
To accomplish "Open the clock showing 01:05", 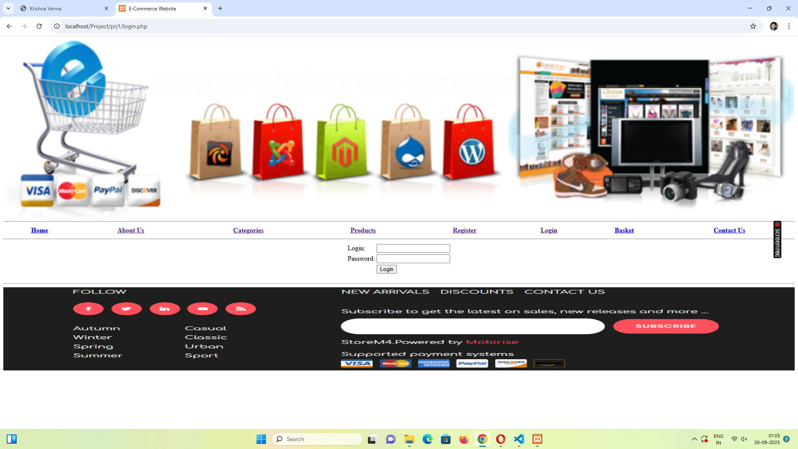I will coord(767,439).
